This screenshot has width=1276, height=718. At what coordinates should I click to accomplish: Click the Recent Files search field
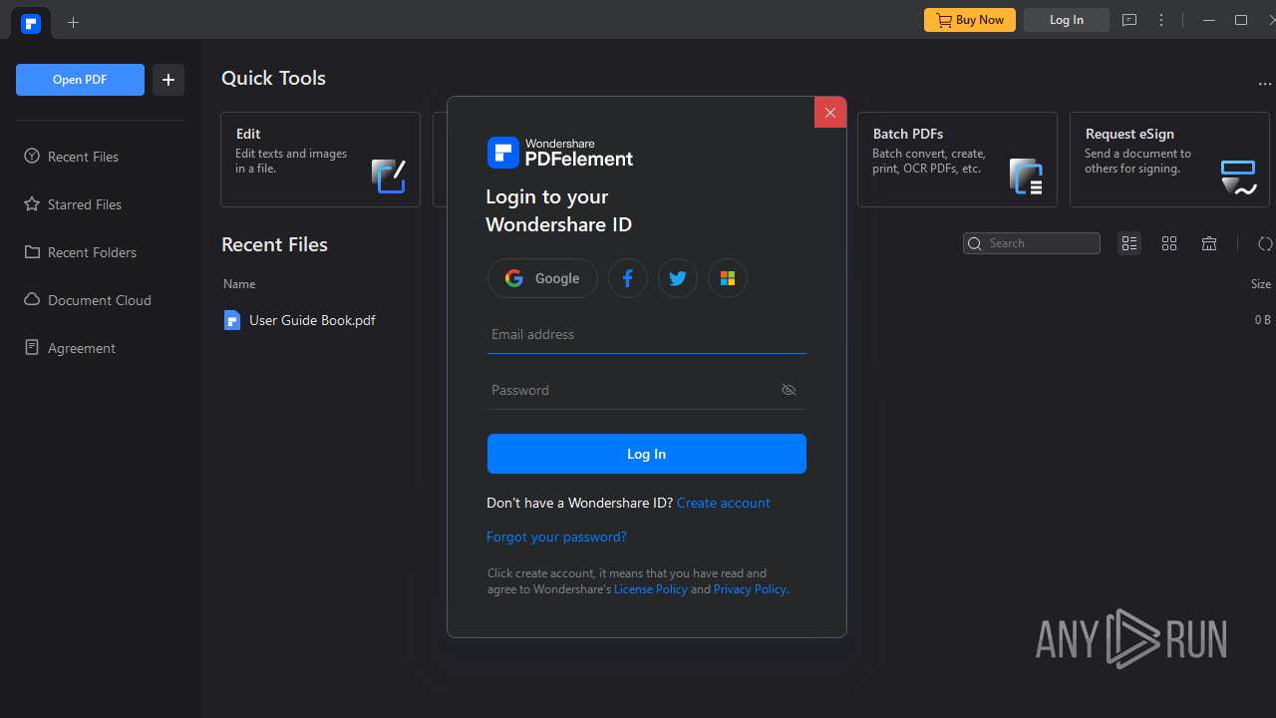[x=1032, y=243]
